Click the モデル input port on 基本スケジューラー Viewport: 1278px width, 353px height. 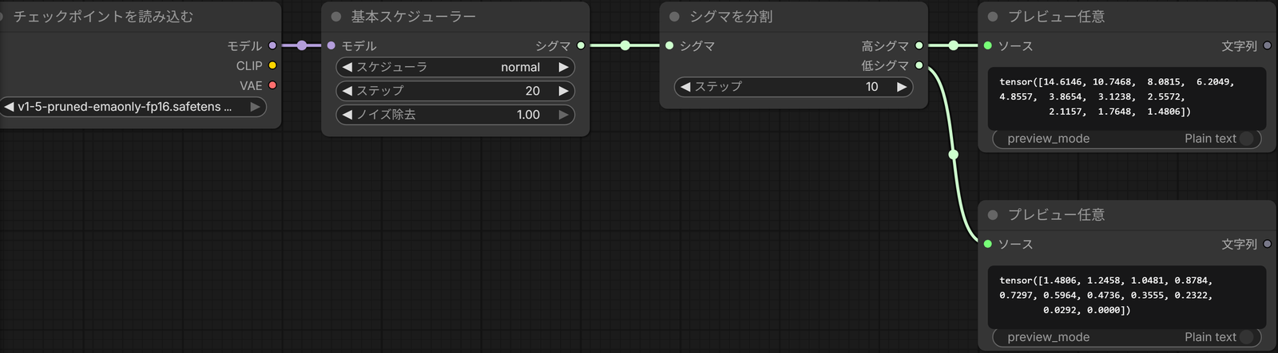pyautogui.click(x=331, y=45)
